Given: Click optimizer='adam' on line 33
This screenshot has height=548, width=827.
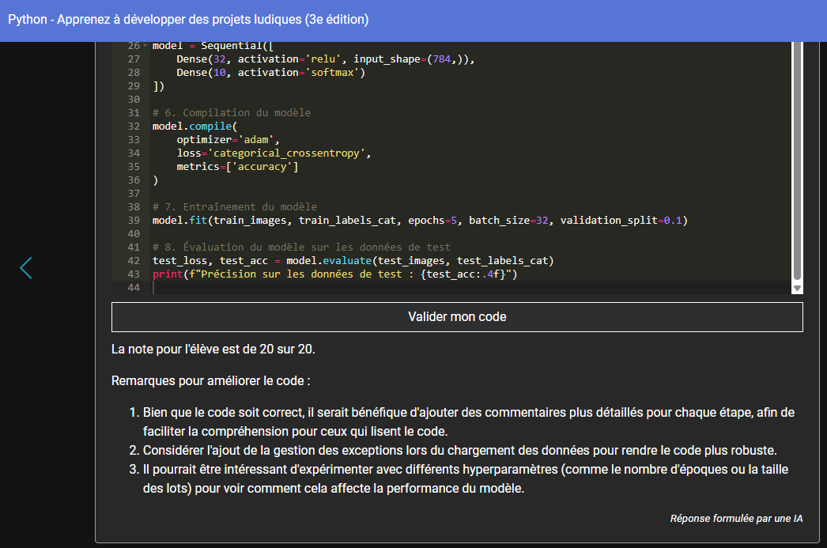Looking at the screenshot, I should tap(228, 140).
